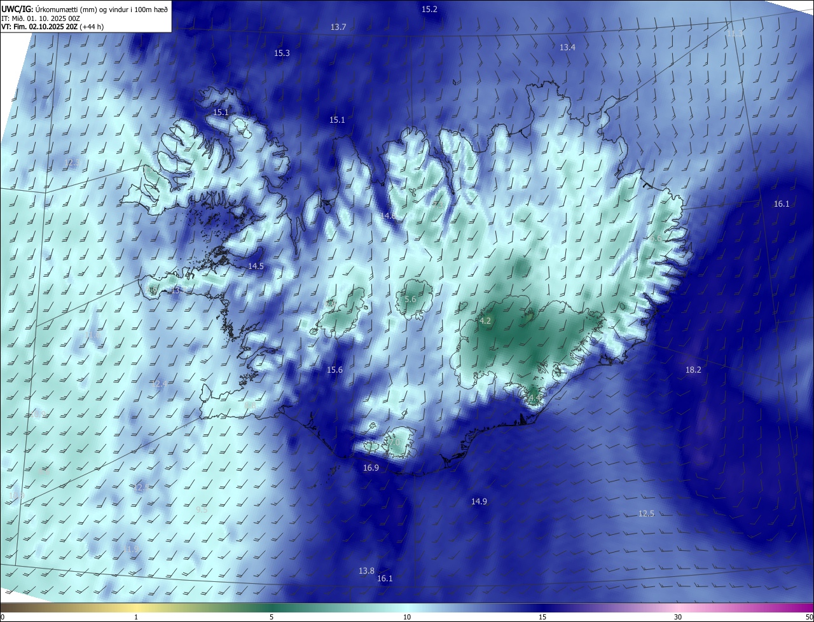Click the 14.5 value label
Image resolution: width=814 pixels, height=622 pixels.
[256, 266]
